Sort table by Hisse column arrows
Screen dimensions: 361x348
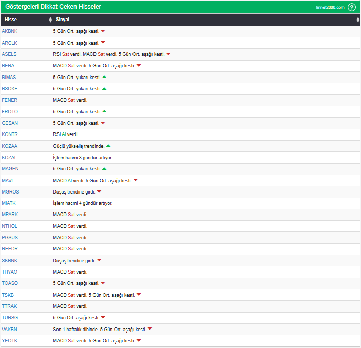point(50,20)
